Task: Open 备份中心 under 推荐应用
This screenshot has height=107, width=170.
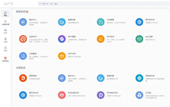Action: pos(33,22)
